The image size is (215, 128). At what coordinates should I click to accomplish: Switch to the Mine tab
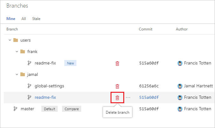coord(11,19)
